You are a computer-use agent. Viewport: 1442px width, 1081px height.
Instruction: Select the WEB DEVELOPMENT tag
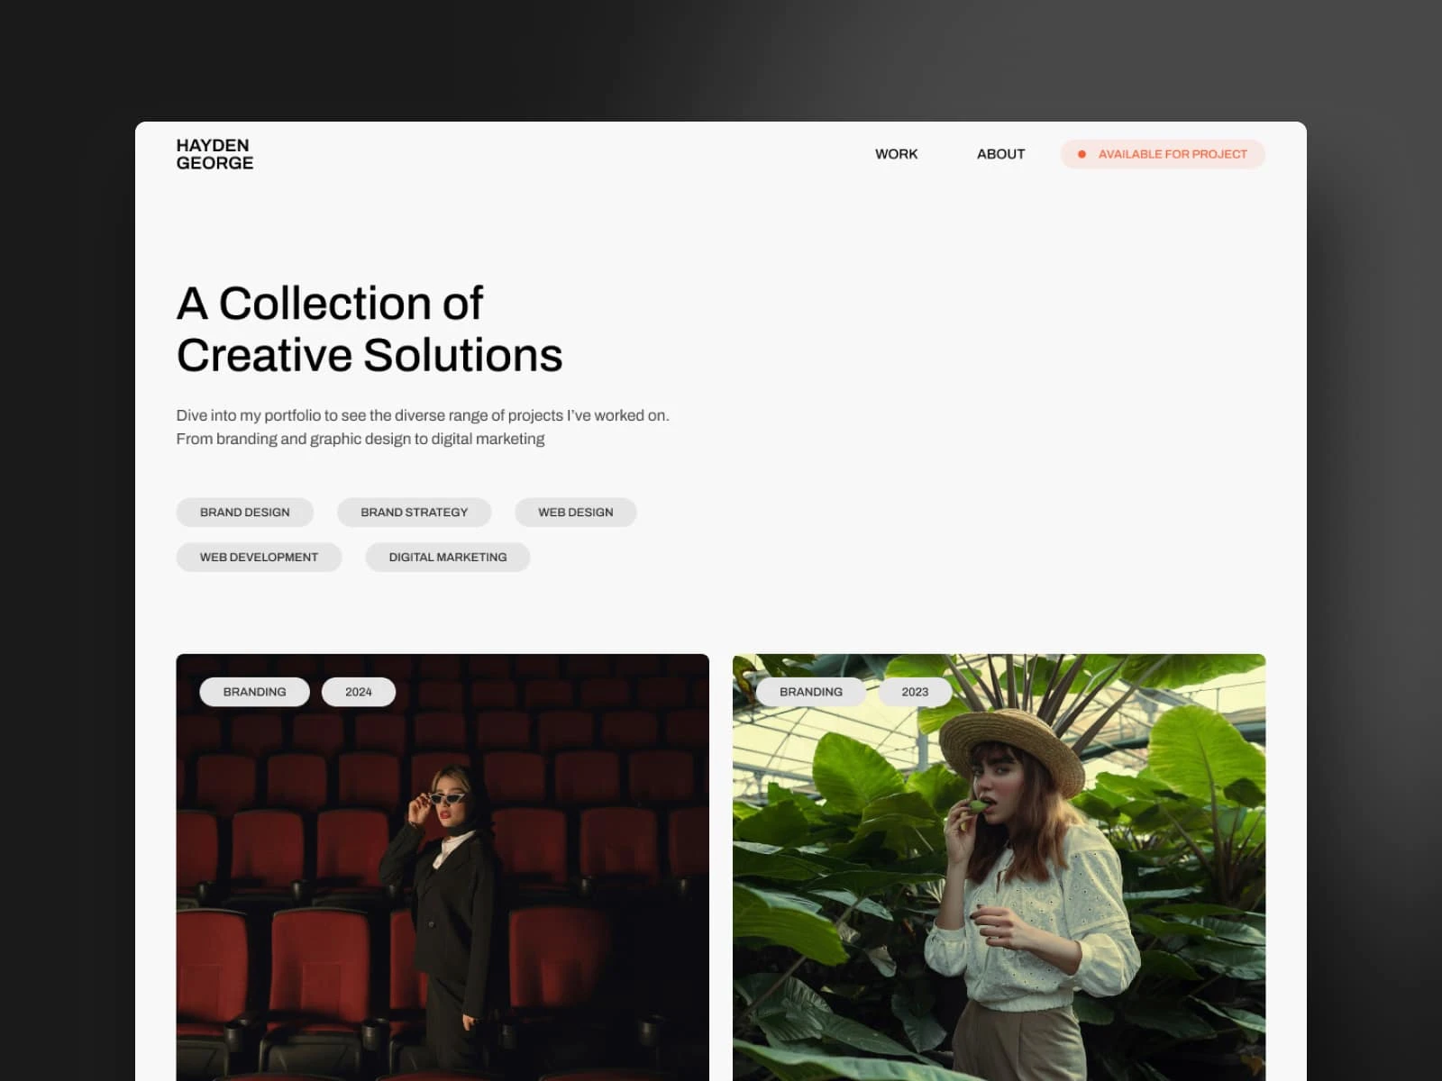[x=259, y=557]
